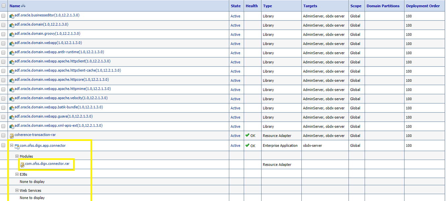Check the com.ofss.digx.app.connector row checkbox

(3, 145)
